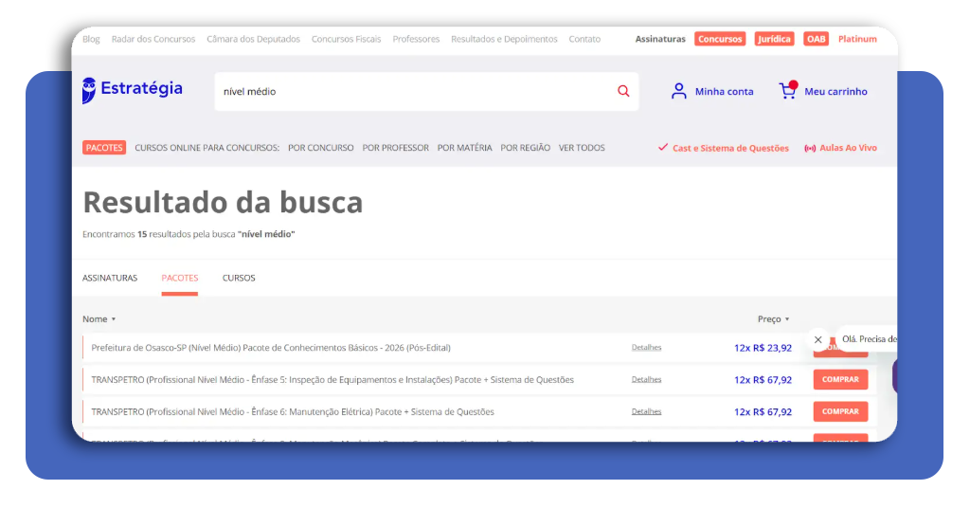Open Detalhes for Prefeitura de Osasco-SP package
Image resolution: width=970 pixels, height=508 pixels.
pyautogui.click(x=646, y=347)
